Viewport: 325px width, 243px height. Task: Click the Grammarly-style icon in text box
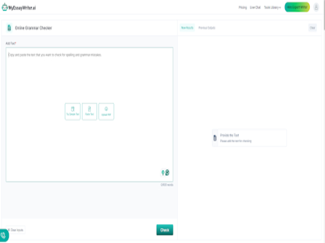tap(167, 173)
